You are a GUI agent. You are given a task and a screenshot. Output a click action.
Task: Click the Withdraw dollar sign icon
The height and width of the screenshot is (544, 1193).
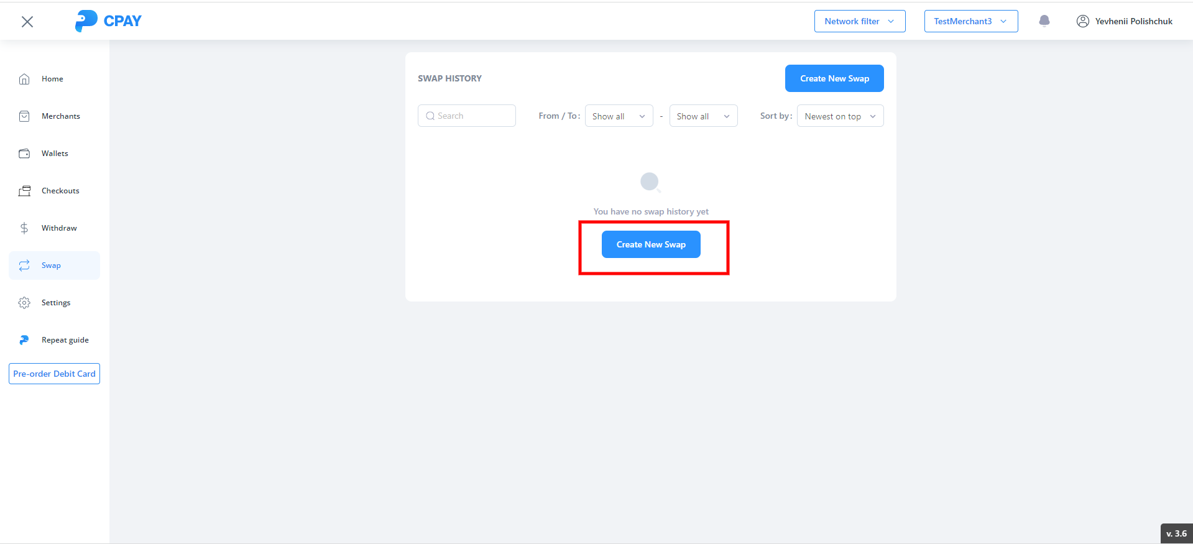24,228
